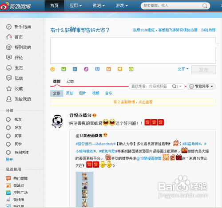The width and height of the screenshot is (222, 208).
Task: Add an image via the green picture icon
Action: (x=63, y=69)
